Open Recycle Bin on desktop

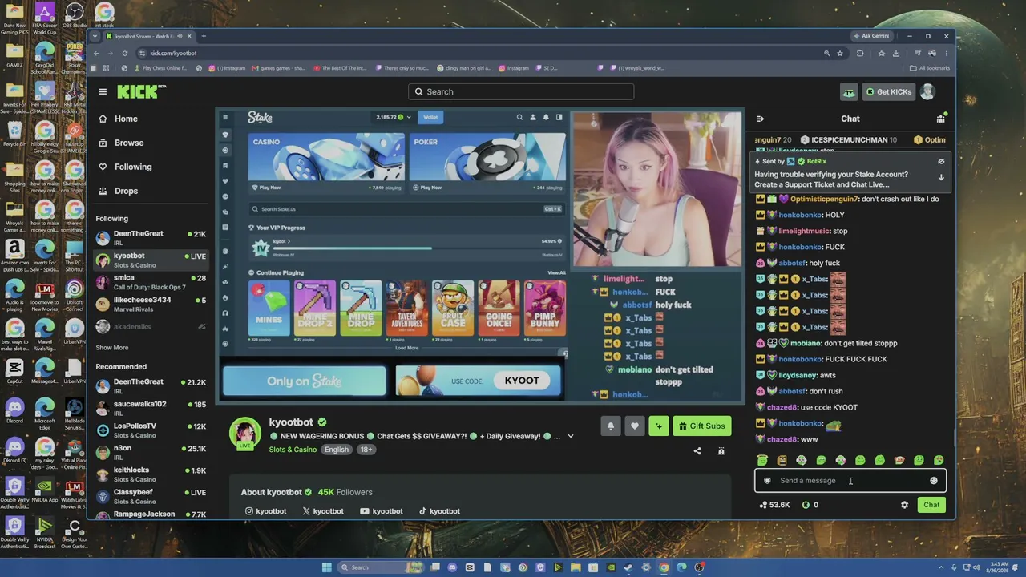[14, 133]
